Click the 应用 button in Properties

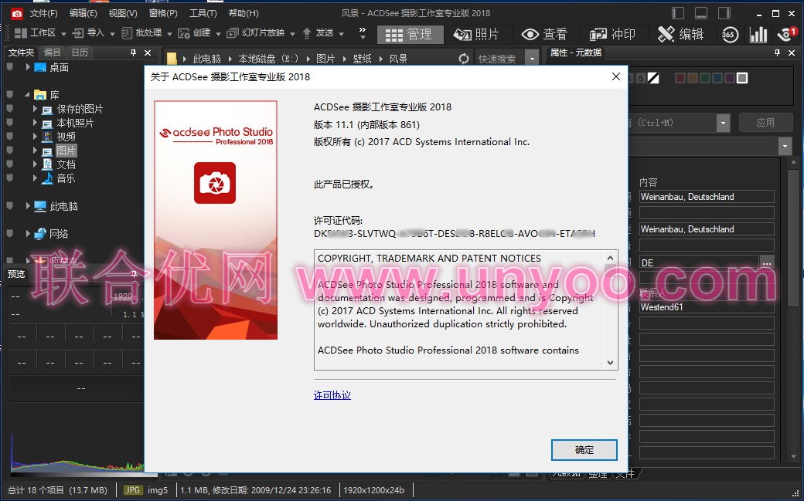click(765, 123)
